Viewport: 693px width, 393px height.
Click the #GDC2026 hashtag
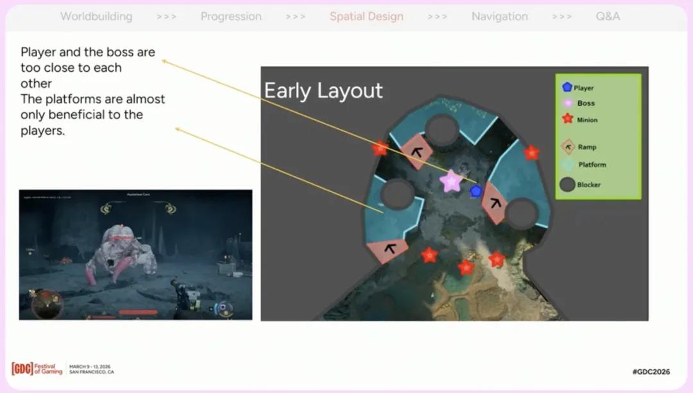click(651, 372)
